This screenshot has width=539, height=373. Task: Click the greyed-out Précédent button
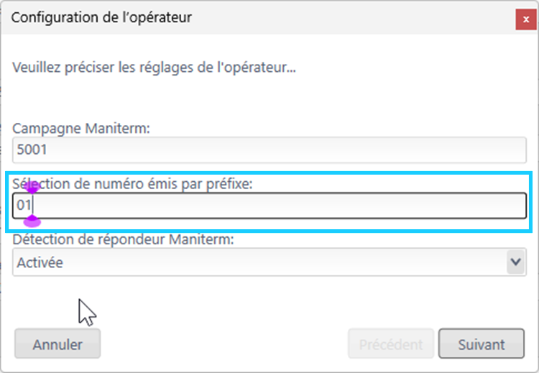391,344
